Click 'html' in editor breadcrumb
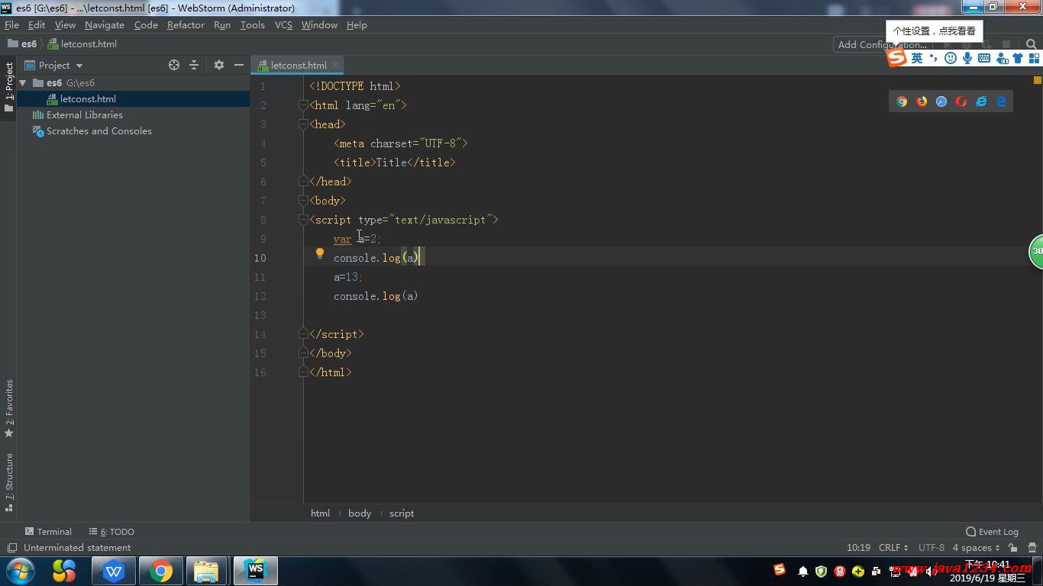This screenshot has height=586, width=1043. point(320,514)
